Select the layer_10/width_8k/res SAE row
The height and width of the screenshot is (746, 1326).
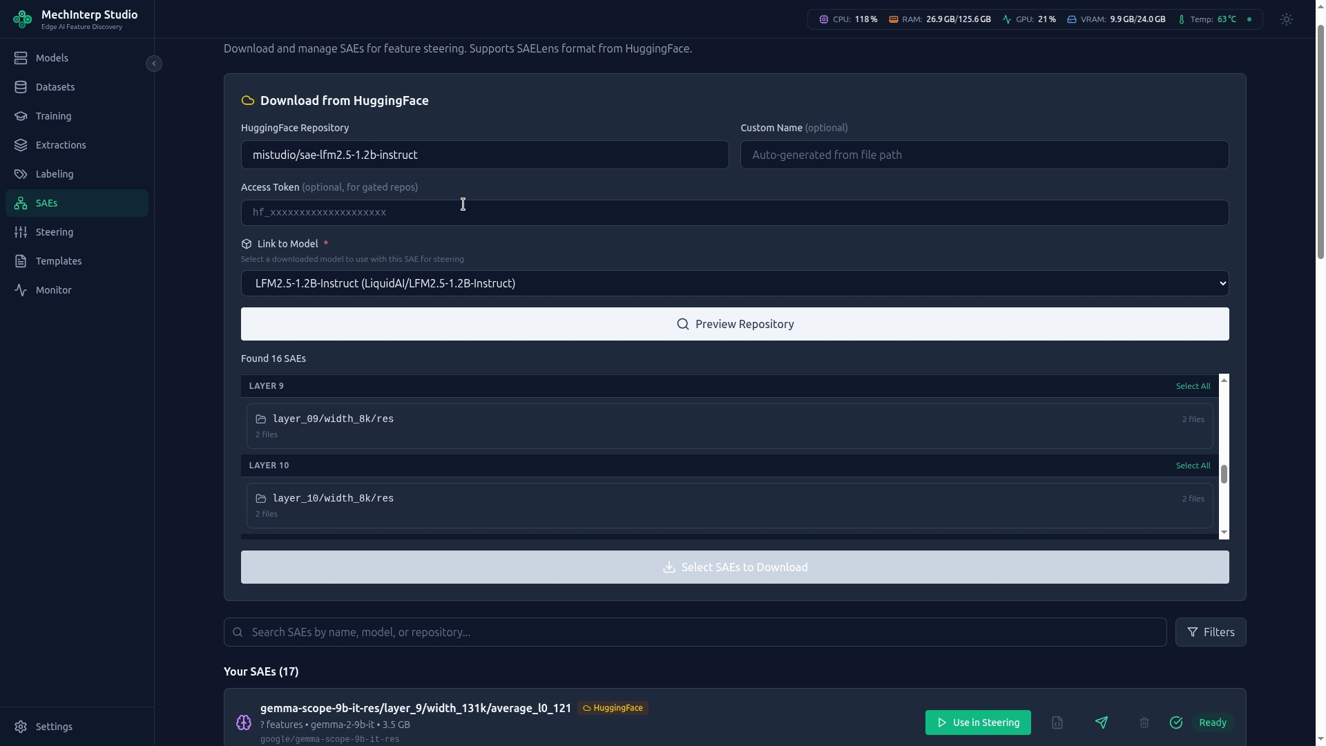point(729,506)
